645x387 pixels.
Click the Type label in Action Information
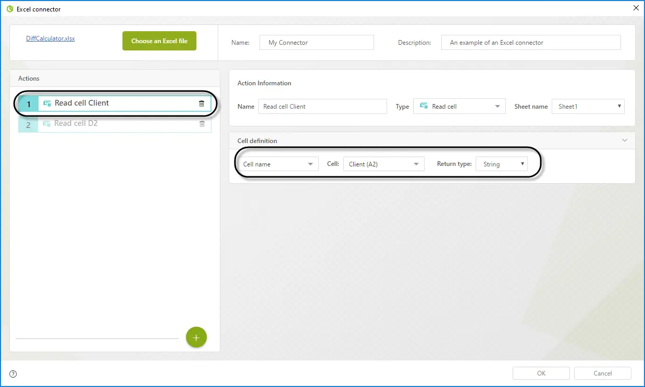tap(402, 107)
